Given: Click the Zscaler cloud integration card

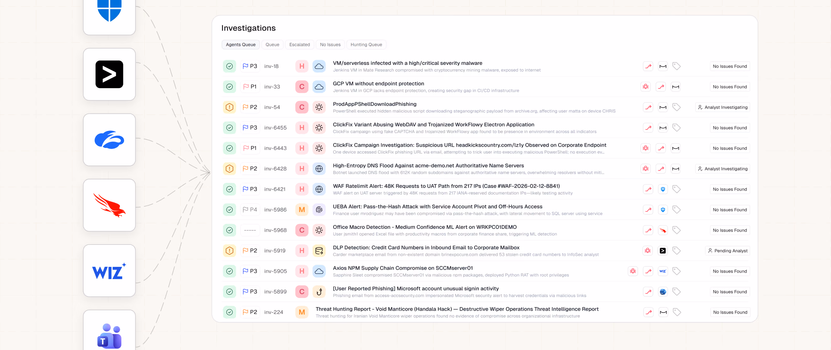Looking at the screenshot, I should [109, 139].
